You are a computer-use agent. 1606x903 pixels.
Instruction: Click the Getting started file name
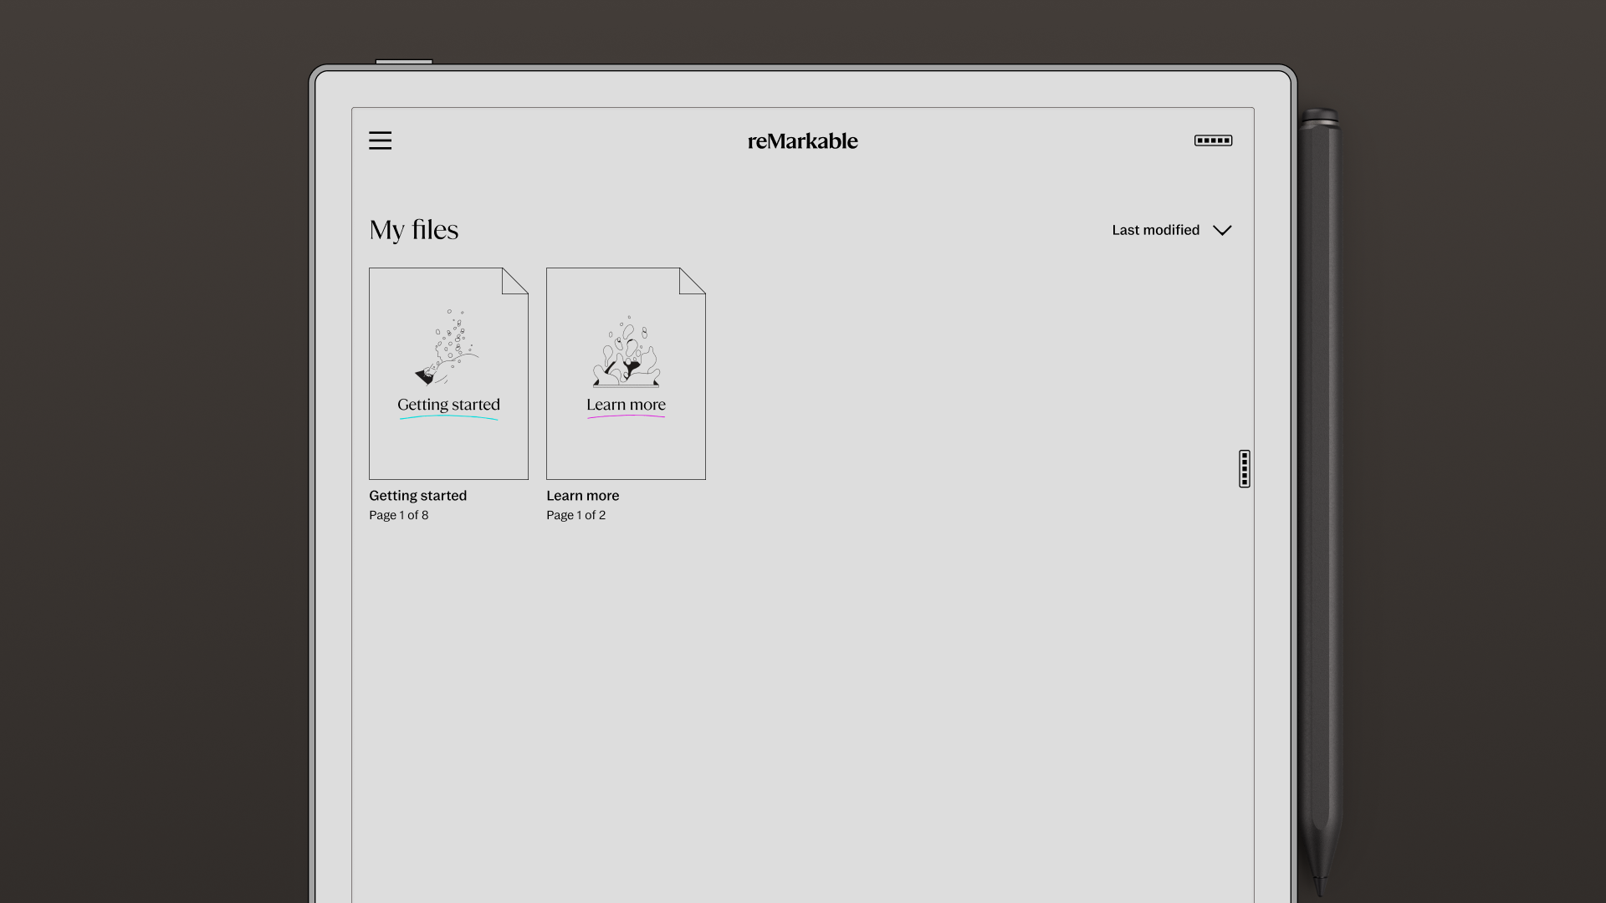tap(417, 496)
